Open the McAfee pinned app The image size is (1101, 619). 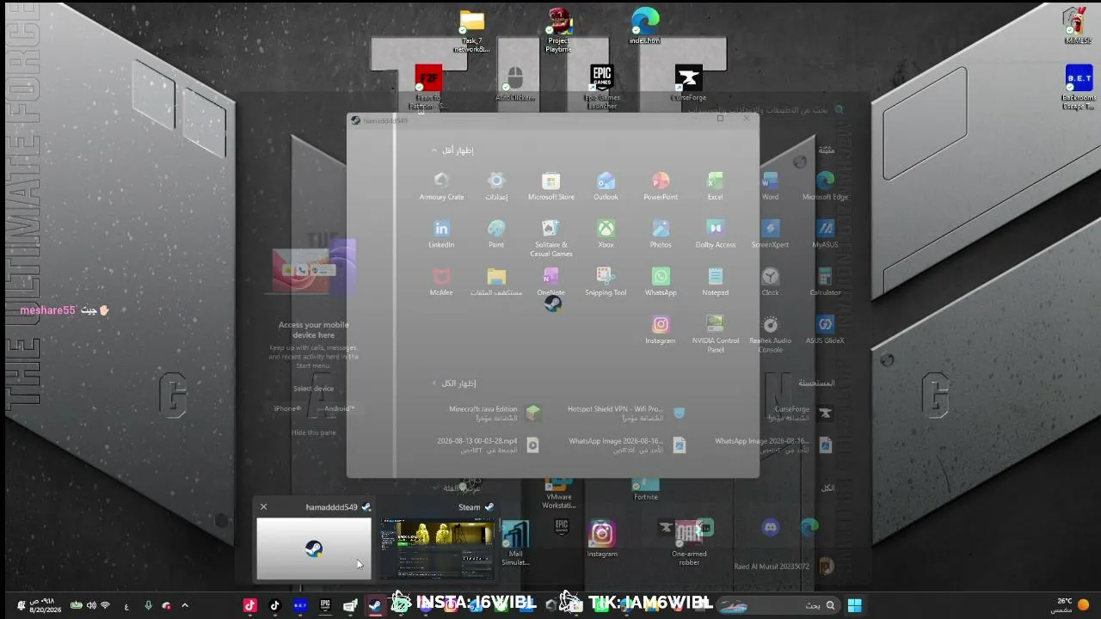(x=441, y=282)
